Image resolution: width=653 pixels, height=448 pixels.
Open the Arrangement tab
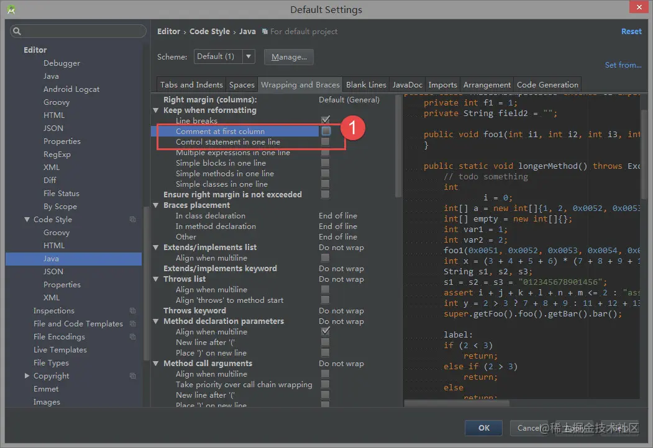pos(487,84)
